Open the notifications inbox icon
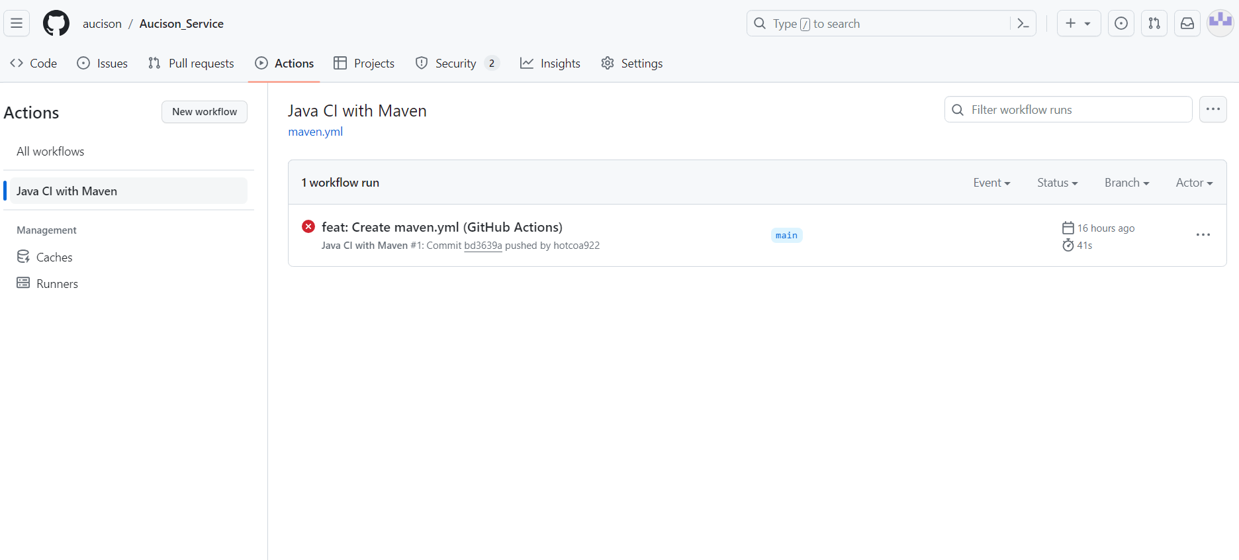 (x=1187, y=23)
